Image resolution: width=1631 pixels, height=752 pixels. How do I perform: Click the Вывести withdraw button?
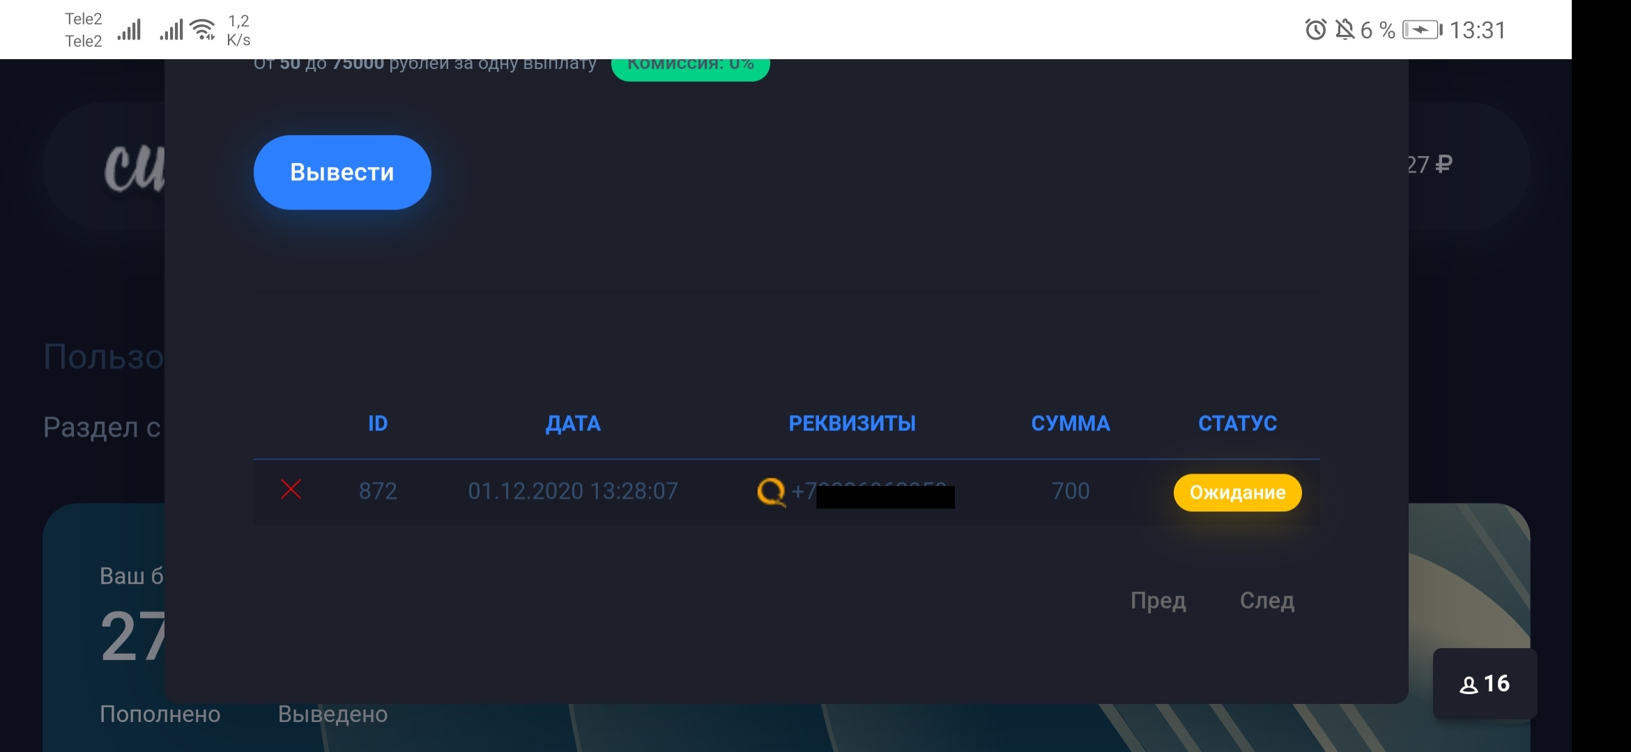[342, 172]
